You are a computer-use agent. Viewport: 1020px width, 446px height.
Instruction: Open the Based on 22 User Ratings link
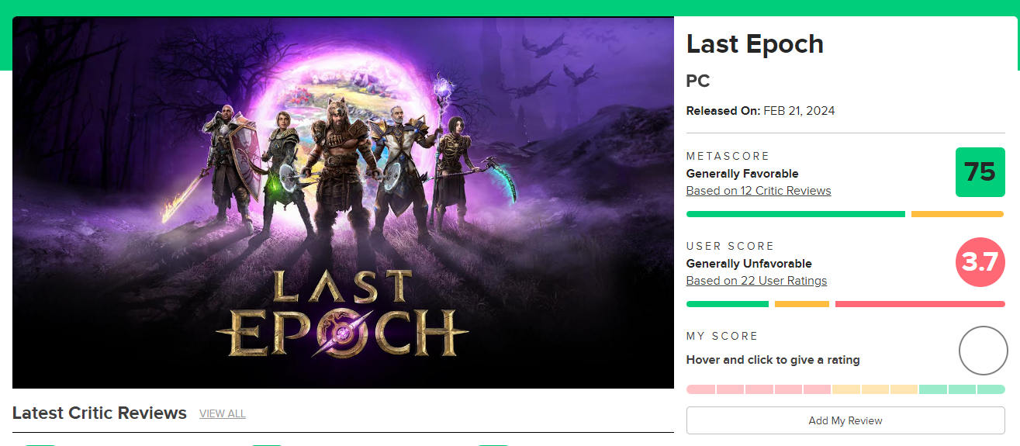756,281
